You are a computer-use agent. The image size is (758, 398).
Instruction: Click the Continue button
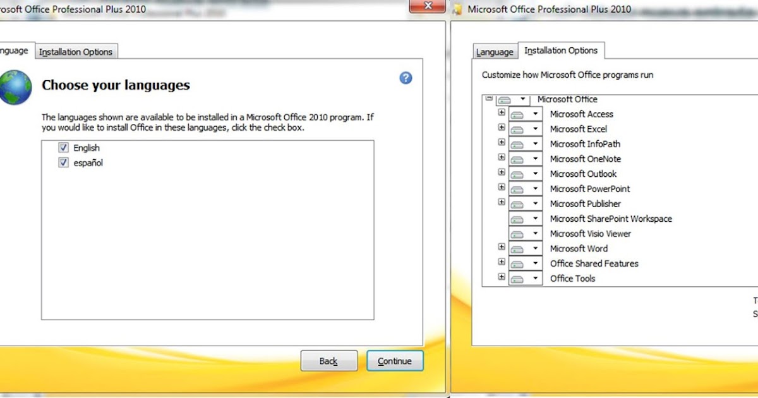pyautogui.click(x=395, y=361)
